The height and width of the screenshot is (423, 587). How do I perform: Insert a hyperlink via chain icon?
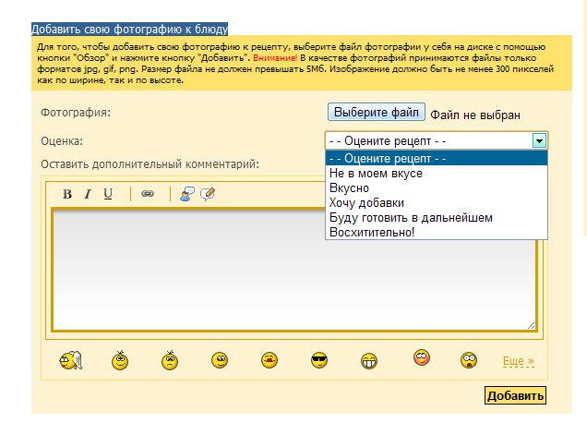[x=148, y=194]
